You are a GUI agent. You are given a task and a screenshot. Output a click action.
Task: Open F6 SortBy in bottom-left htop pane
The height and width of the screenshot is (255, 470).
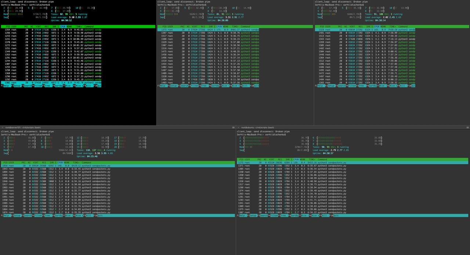tap(58, 215)
